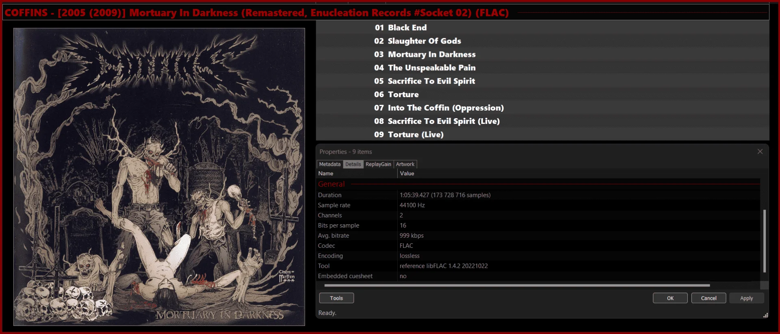Click the album cover artwork
This screenshot has height=334, width=780.
[x=159, y=177]
